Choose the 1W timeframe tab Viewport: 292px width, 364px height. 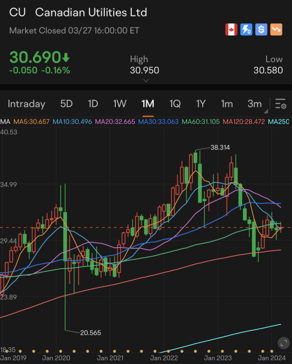click(x=120, y=104)
